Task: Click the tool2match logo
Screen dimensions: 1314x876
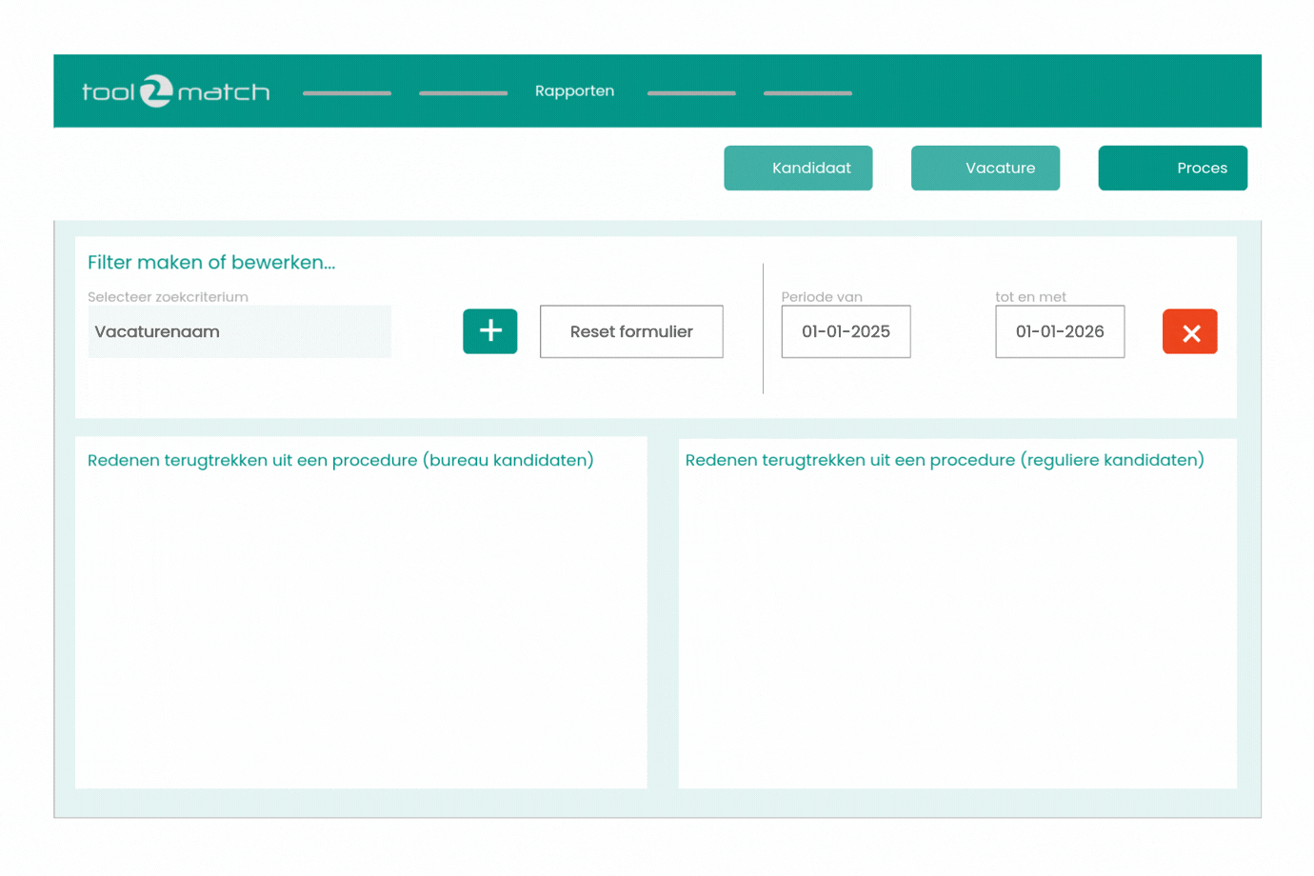Action: (x=175, y=91)
